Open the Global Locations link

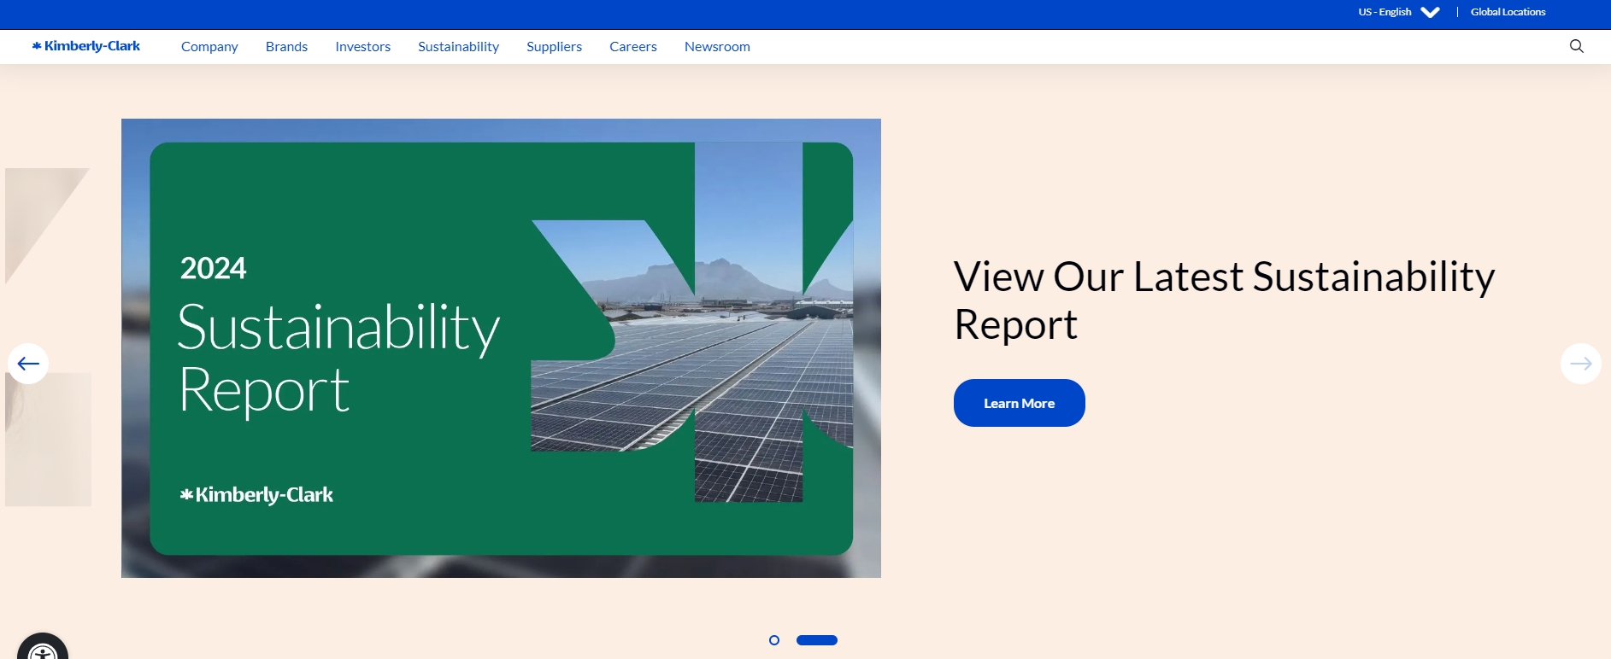[x=1508, y=12]
